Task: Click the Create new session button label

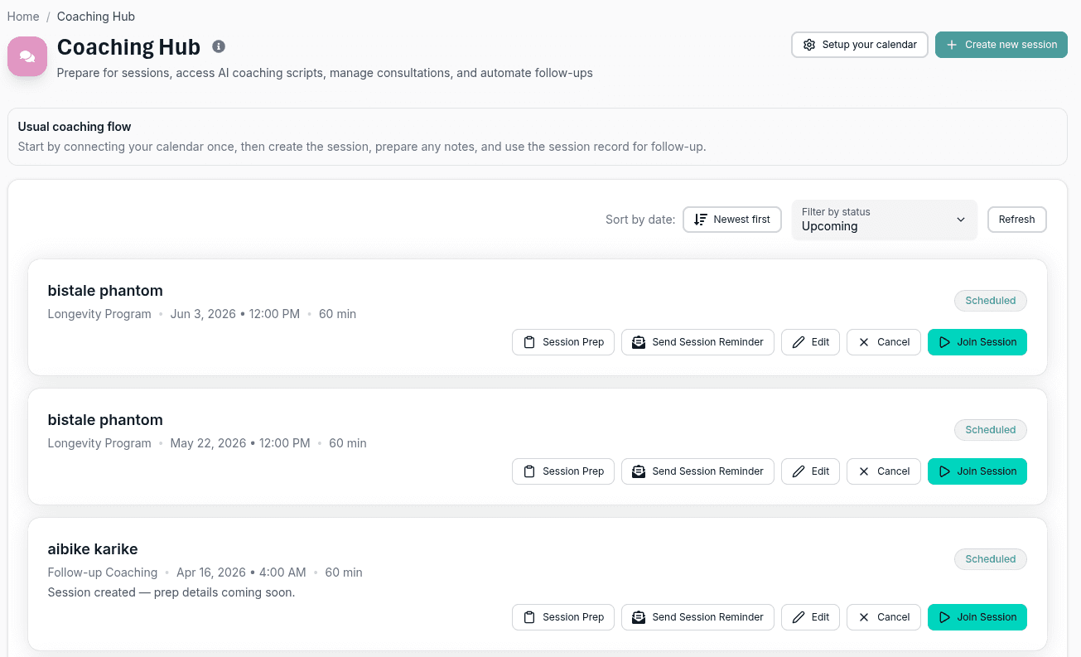Action: [x=1011, y=45]
